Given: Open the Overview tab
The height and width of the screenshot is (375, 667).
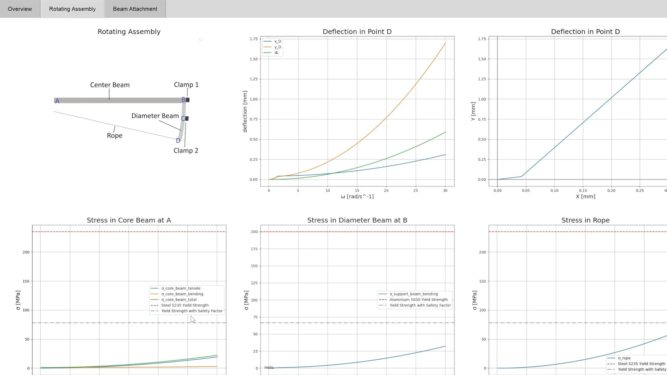Looking at the screenshot, I should point(20,9).
